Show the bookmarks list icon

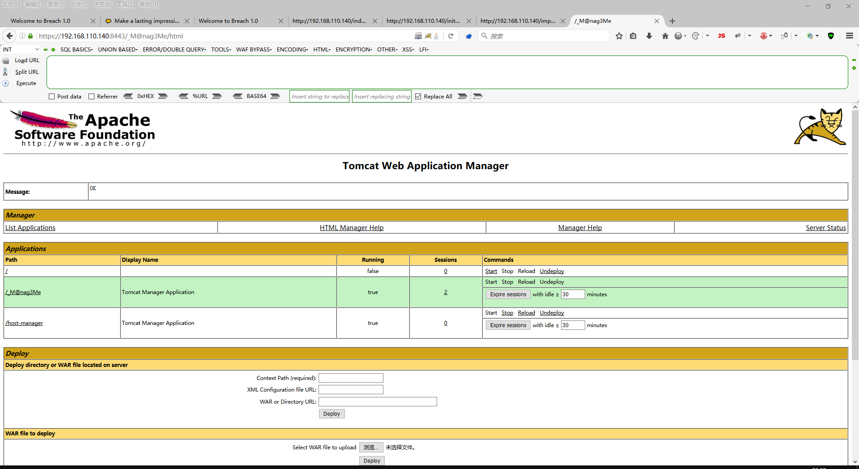point(633,36)
